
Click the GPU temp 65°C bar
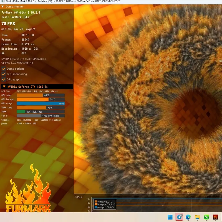point(41,95)
